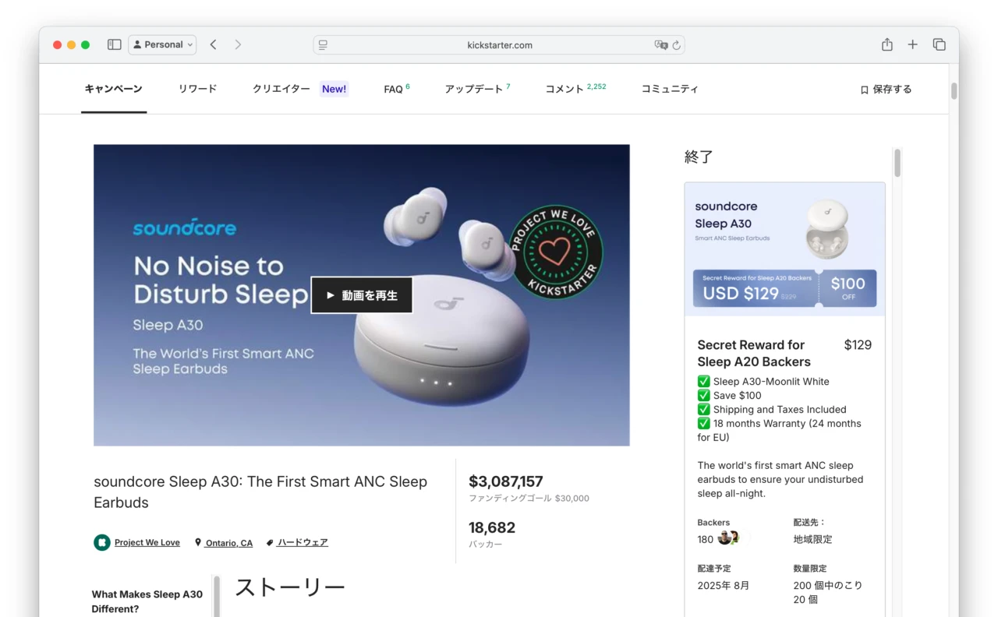This screenshot has height=617, width=998.
Task: Show the tab overview icon
Action: [939, 44]
